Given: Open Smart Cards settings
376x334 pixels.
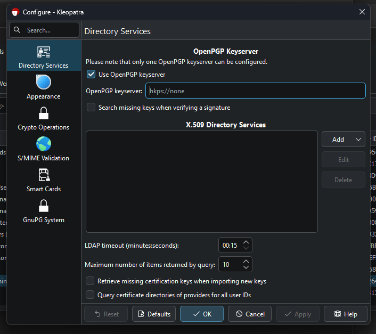Looking at the screenshot, I should coord(43,180).
